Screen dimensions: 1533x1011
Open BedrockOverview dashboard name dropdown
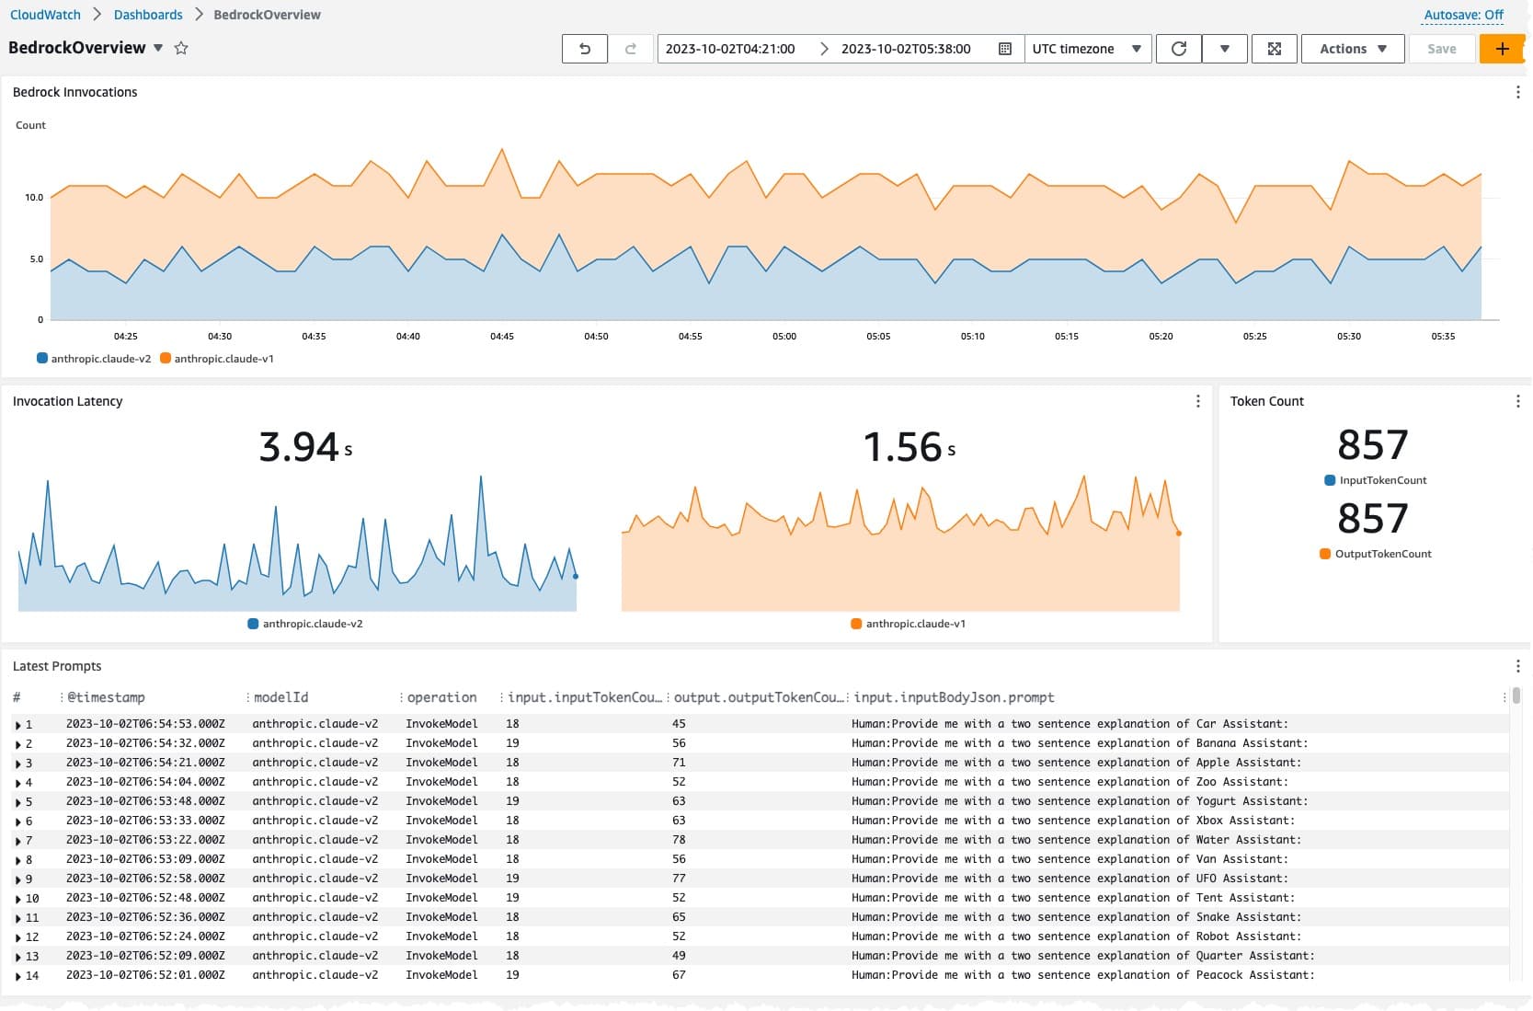[158, 48]
